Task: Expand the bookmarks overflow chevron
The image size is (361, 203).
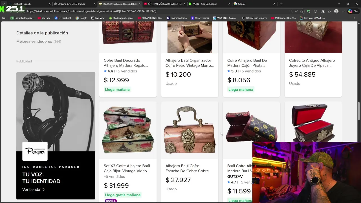Action: point(355,18)
